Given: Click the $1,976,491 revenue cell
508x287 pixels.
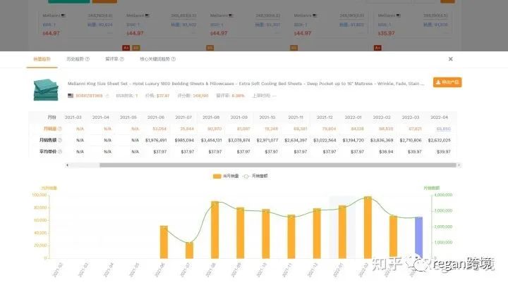Looking at the screenshot, I should click(156, 140).
